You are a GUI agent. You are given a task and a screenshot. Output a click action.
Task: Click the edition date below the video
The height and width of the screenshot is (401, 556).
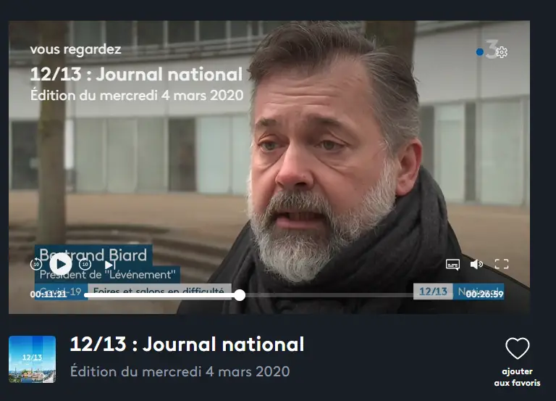tap(180, 371)
